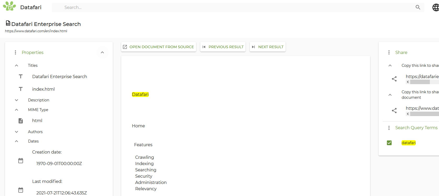This screenshot has width=439, height=196.
Task: Click Crawling in document preview
Action: click(145, 157)
